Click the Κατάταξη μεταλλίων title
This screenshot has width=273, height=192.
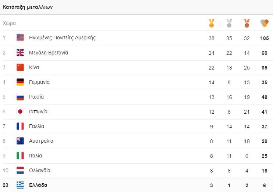coord(28,7)
